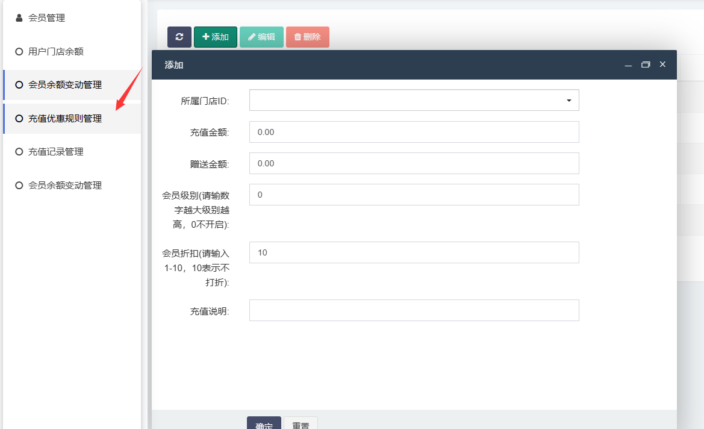Click the 编辑 button in toolbar
The width and height of the screenshot is (704, 429).
click(x=261, y=37)
